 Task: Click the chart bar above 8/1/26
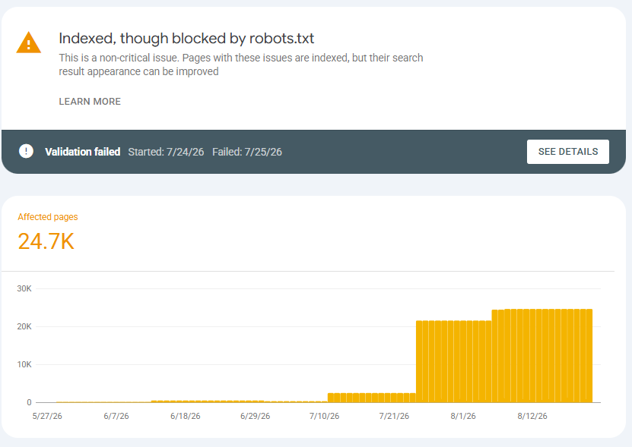point(462,361)
